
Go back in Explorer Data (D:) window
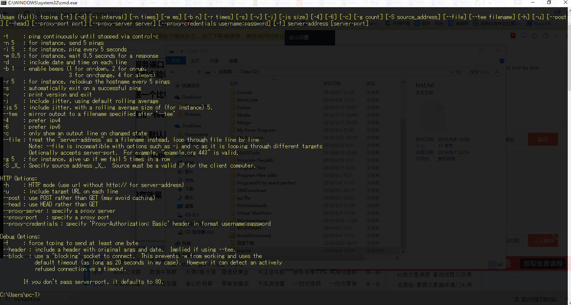[173, 72]
